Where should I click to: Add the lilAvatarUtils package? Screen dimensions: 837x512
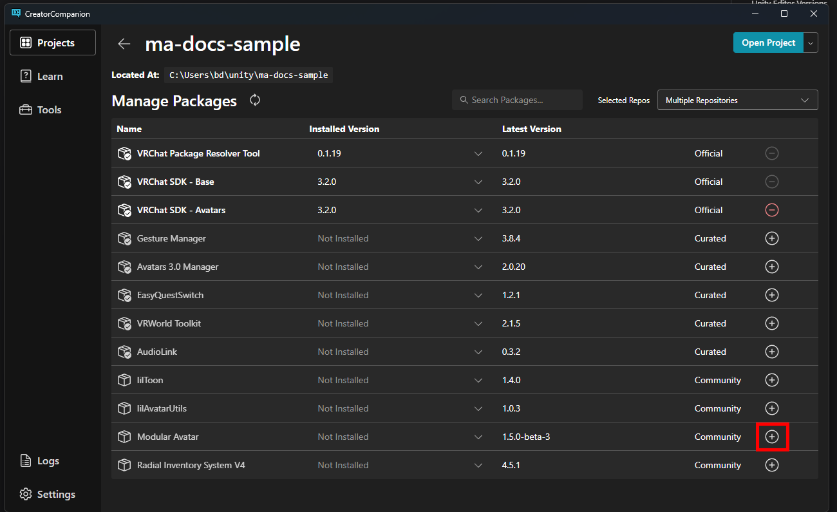(x=771, y=408)
